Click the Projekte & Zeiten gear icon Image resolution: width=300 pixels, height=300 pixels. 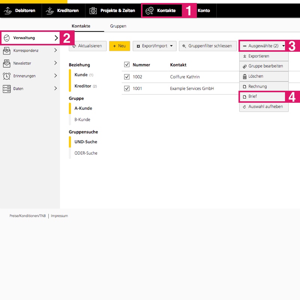93,10
